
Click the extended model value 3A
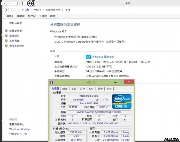[x=99, y=120]
